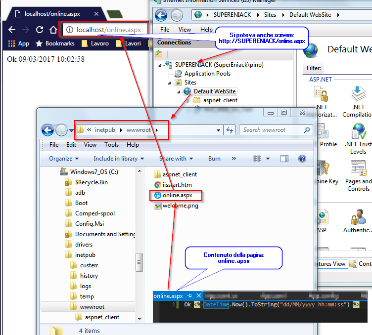372x335 pixels.
Task: Expand arrow after Default WebSite breadcrumb
Action: [x=338, y=15]
